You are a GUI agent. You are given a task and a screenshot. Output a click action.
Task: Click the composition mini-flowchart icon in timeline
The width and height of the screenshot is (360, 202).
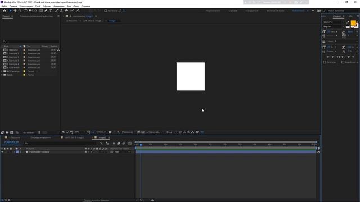point(101,143)
